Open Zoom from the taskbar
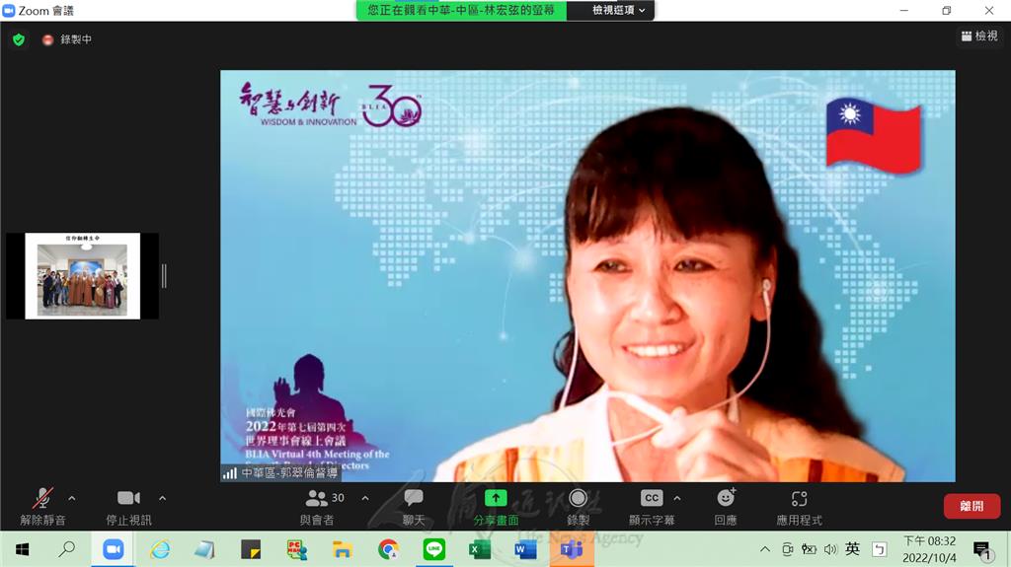Viewport: 1011px width, 567px height. [113, 549]
